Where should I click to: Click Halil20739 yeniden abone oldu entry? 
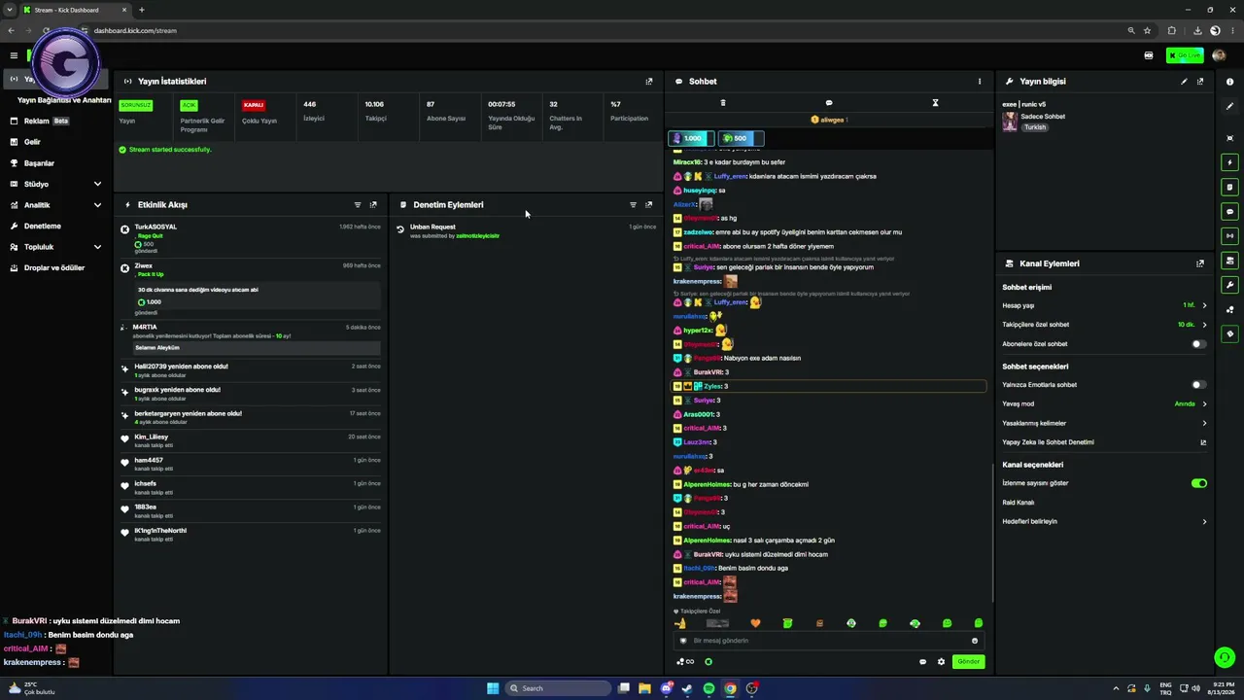point(253,370)
